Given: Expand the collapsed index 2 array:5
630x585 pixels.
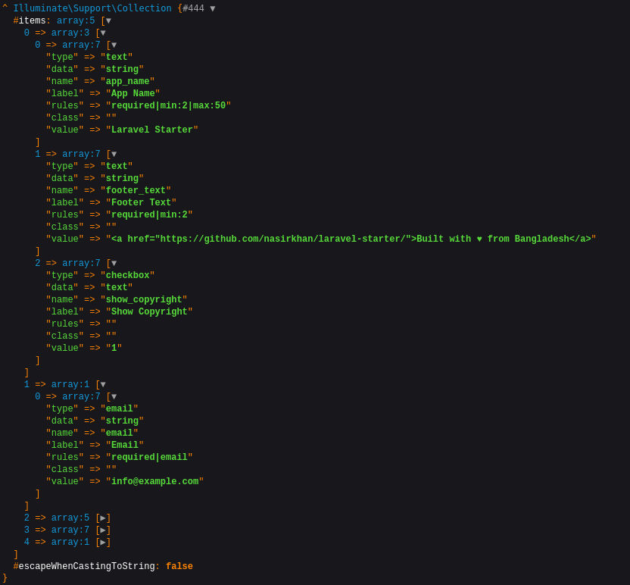Looking at the screenshot, I should pos(103,518).
